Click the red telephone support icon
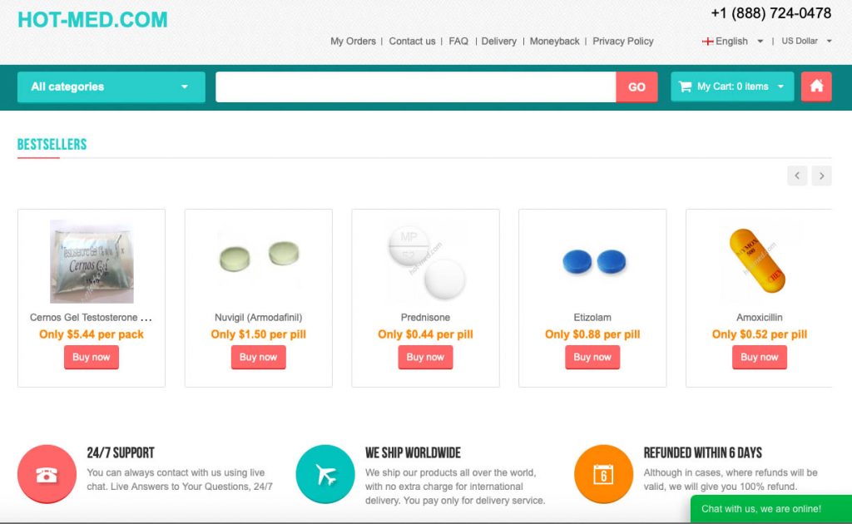 click(47, 474)
